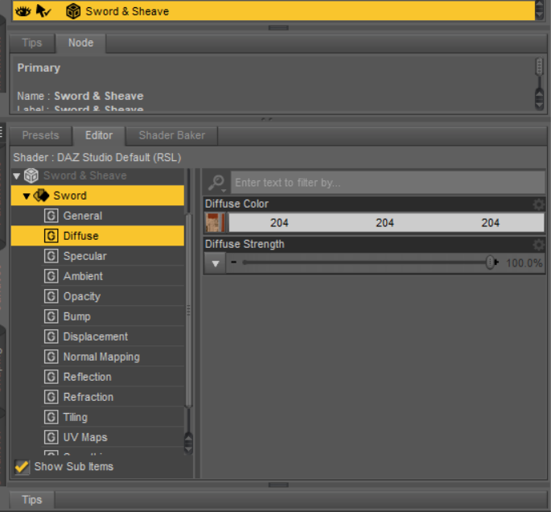This screenshot has width=551, height=512.
Task: Click the cube icon beside the greyed Sword & Sheave tree node
Action: tap(31, 175)
